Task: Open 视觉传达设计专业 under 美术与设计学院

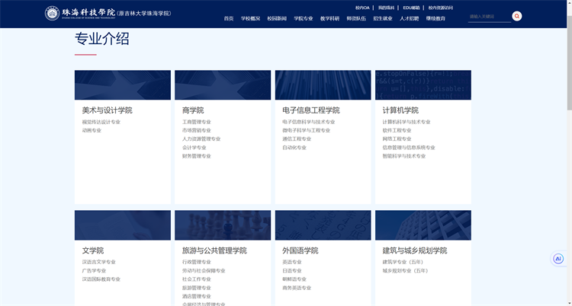Action: [x=101, y=122]
